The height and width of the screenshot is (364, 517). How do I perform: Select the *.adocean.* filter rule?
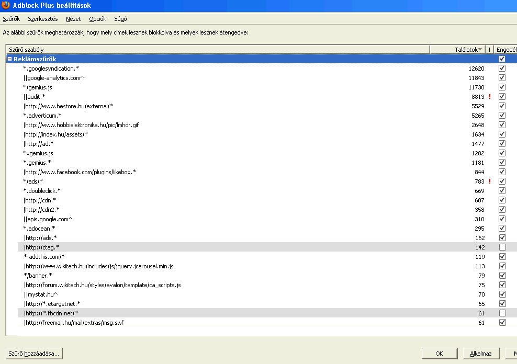tap(39, 228)
